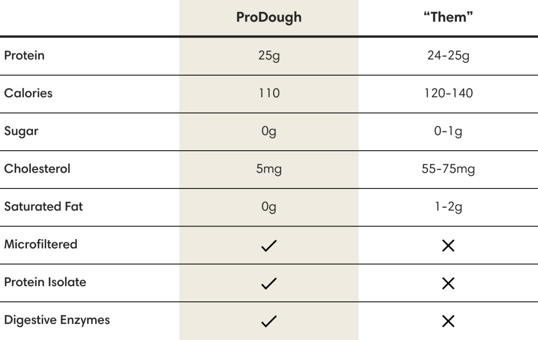Click the Calories row label
This screenshot has width=538, height=340.
pos(28,93)
